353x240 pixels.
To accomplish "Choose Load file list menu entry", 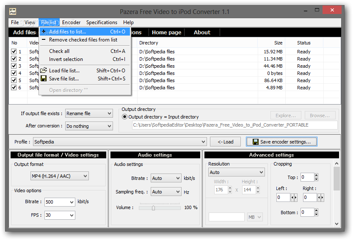I will point(85,70).
